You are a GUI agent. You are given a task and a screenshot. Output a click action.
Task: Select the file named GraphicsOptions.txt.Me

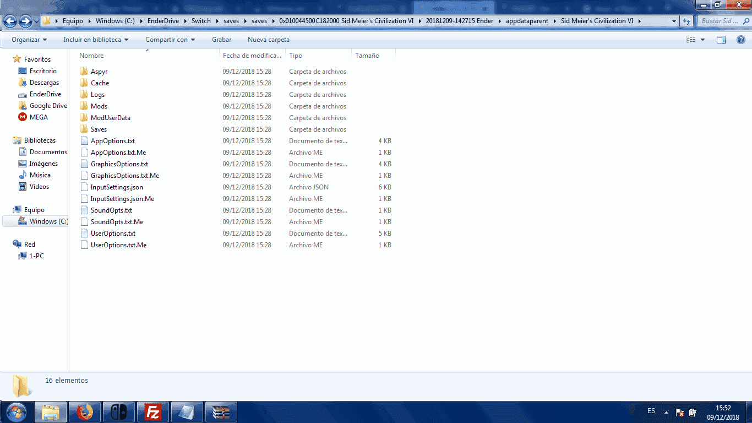[125, 176]
